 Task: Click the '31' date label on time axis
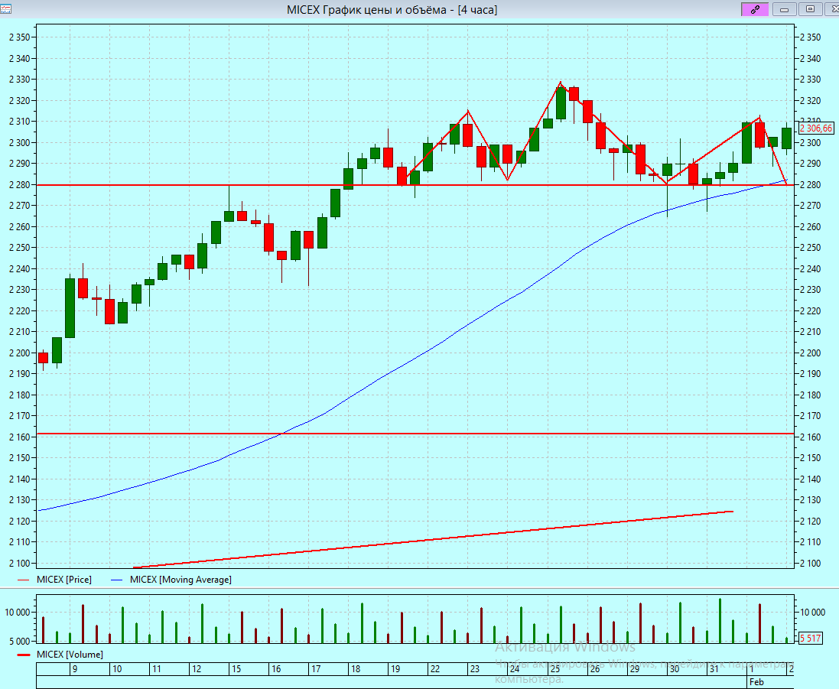714,668
